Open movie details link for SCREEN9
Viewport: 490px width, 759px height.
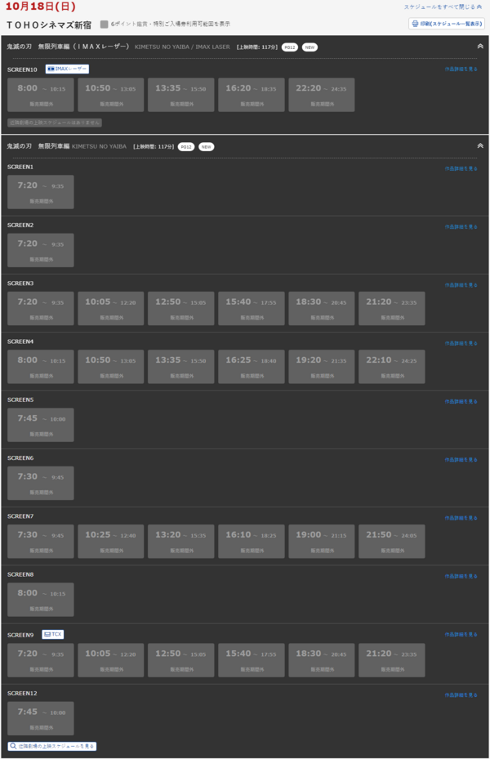click(x=461, y=634)
